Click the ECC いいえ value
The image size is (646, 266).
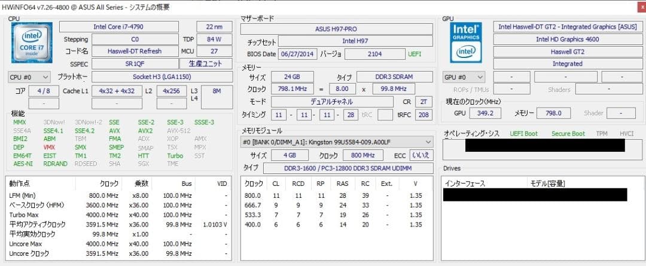tap(422, 155)
